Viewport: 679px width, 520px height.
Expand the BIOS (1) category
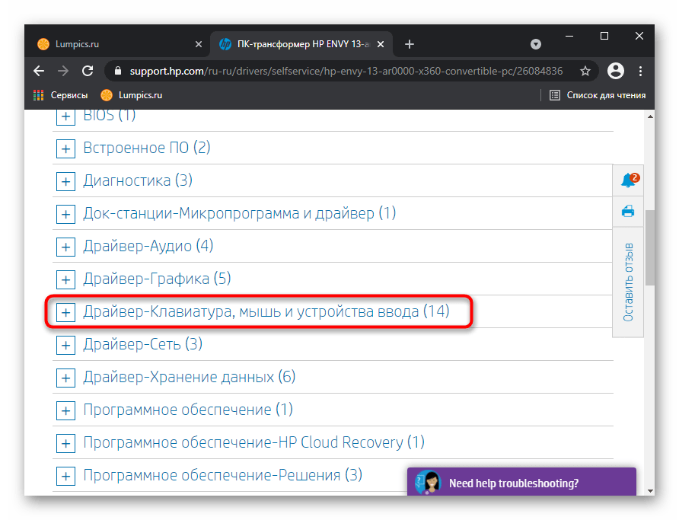tap(65, 116)
